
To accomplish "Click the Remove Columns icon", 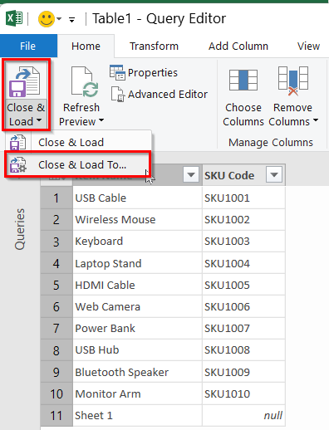I will (293, 81).
